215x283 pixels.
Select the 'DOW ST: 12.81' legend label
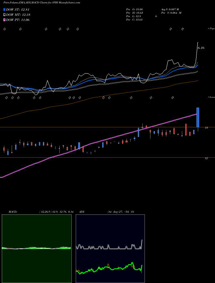click(18, 10)
